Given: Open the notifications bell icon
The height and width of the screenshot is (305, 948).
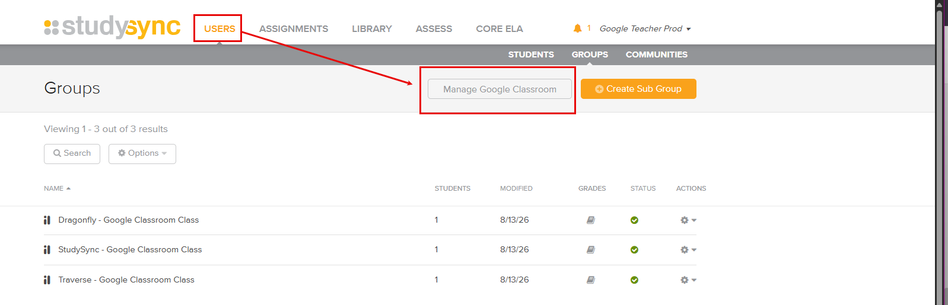Looking at the screenshot, I should [577, 28].
